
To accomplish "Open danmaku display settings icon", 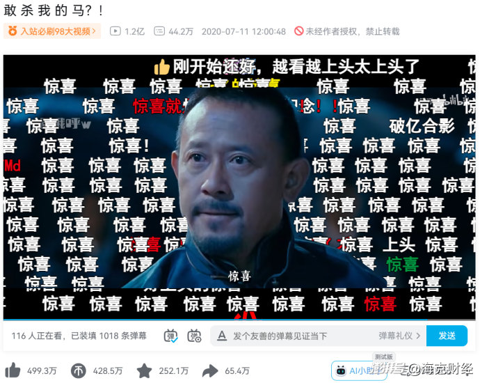I will coord(194,336).
